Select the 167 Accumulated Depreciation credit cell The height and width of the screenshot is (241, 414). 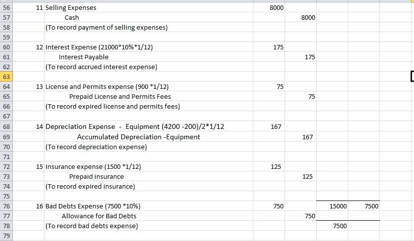pos(300,137)
